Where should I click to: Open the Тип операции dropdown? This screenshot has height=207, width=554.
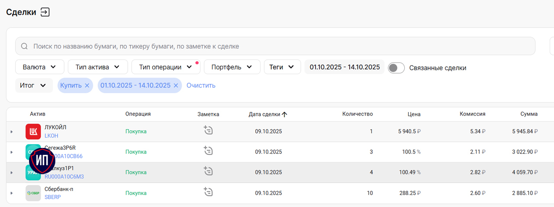click(166, 67)
